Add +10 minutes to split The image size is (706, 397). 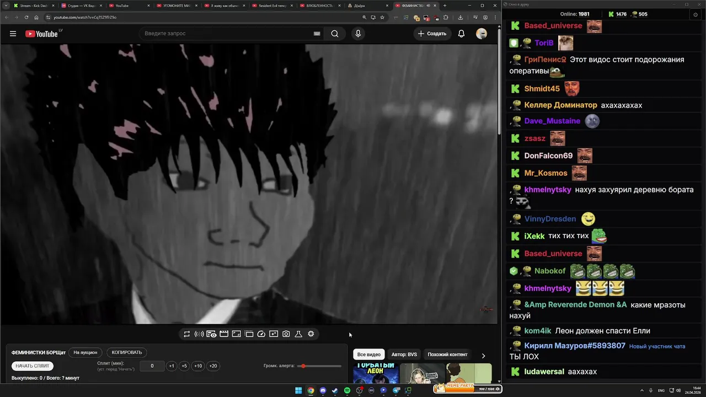[x=198, y=366]
